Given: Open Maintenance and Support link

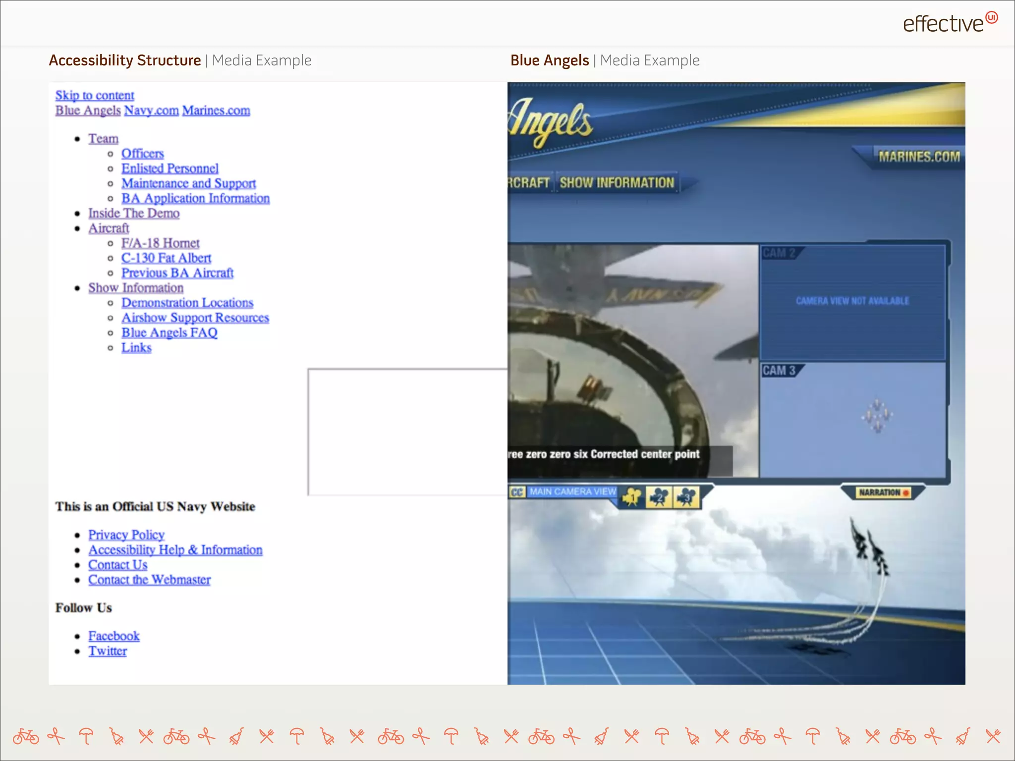Looking at the screenshot, I should (x=188, y=183).
